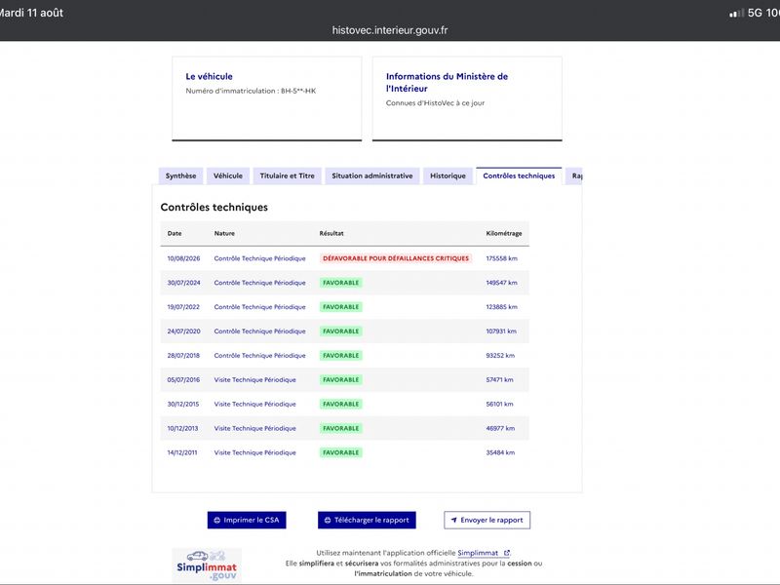
Task: Open the Historique tab
Action: 448,176
